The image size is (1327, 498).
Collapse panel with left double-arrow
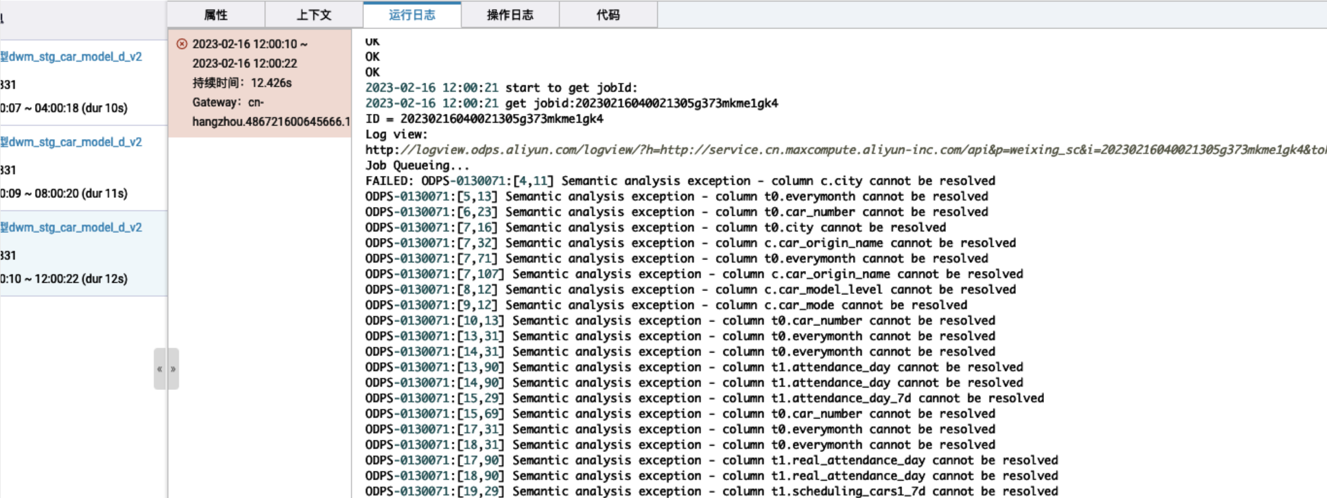point(159,369)
